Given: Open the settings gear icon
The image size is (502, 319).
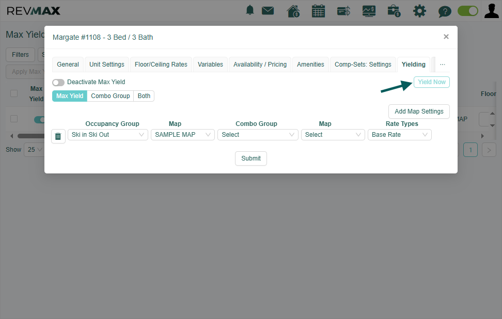Looking at the screenshot, I should [419, 11].
